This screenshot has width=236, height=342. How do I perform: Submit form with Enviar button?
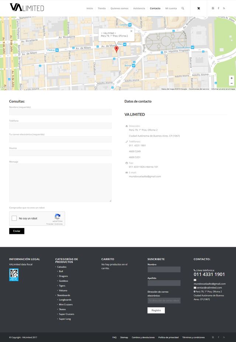(17, 231)
